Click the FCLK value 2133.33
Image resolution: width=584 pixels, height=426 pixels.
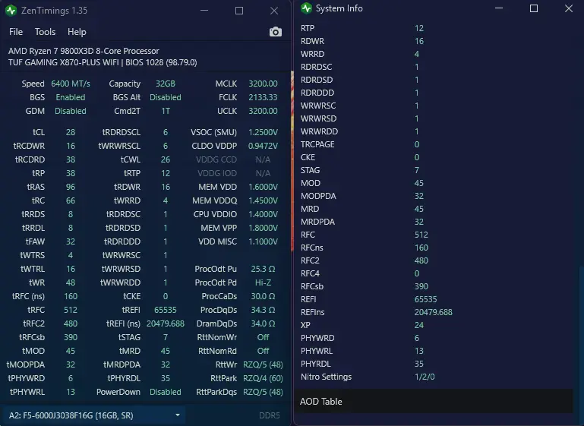pos(263,97)
